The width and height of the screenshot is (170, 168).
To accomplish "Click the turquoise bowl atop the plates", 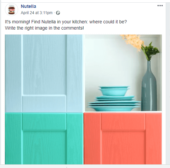I will 114,91.
